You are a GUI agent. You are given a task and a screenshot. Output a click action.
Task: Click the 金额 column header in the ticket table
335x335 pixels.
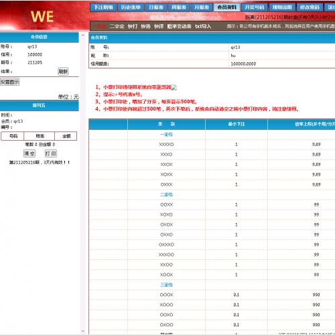coord(66,136)
